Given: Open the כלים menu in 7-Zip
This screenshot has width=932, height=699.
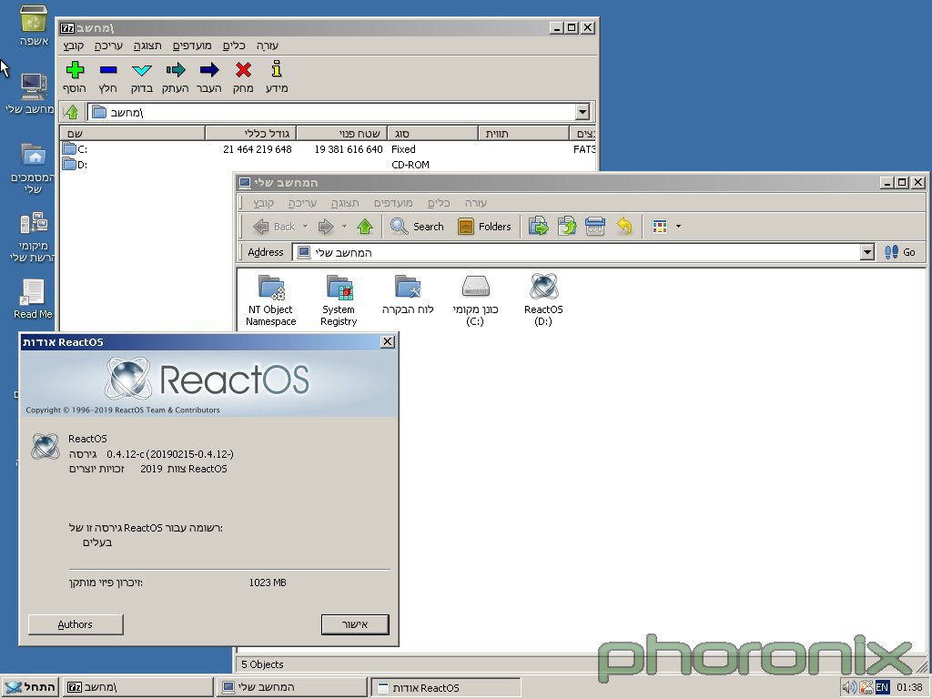Looking at the screenshot, I should [235, 46].
